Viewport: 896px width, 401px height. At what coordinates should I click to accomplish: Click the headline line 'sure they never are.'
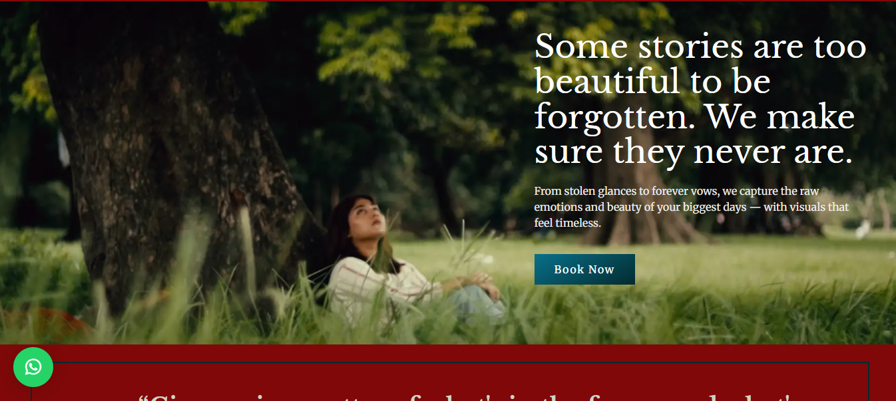click(x=694, y=152)
